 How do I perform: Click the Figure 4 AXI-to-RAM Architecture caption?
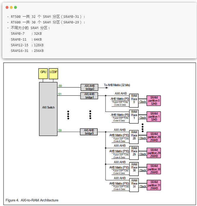32,200
